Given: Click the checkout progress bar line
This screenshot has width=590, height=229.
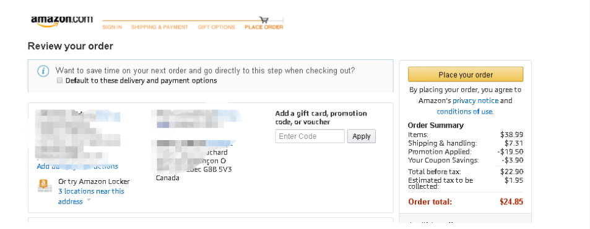Looking at the screenshot, I should [x=181, y=20].
